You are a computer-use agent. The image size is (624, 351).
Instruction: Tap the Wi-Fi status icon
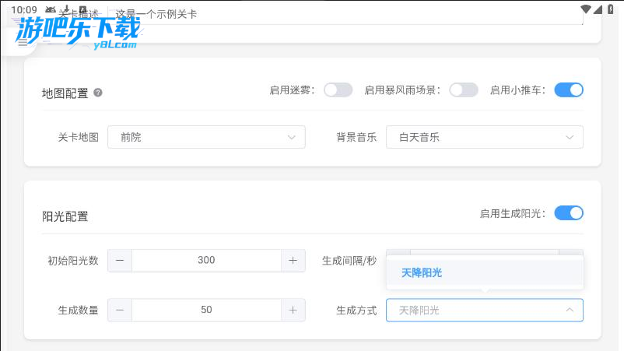[586, 9]
